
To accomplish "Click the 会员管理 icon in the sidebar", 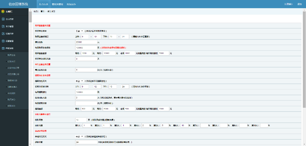I will [3, 19].
